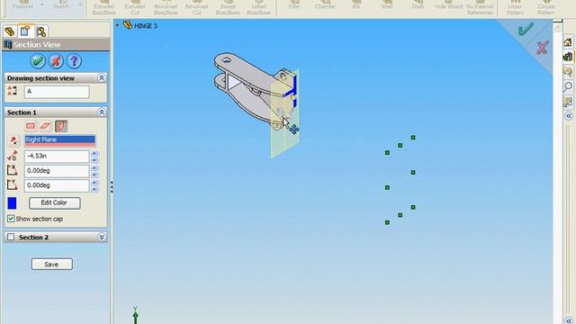576x324 pixels.
Task: Increase first rotation angle spinner
Action: (x=94, y=168)
